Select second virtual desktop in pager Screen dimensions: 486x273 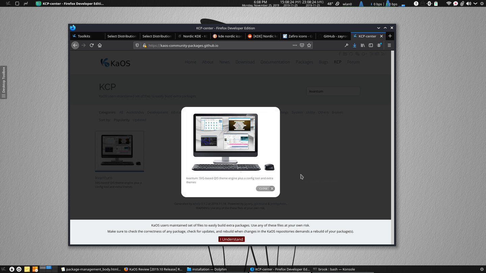tap(49, 268)
